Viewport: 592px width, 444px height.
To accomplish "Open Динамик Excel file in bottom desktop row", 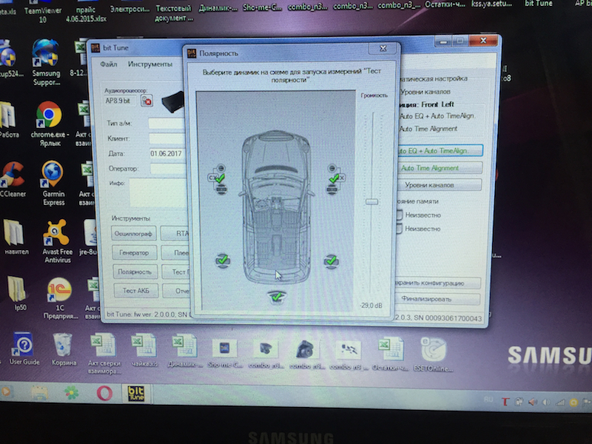I will (x=184, y=351).
